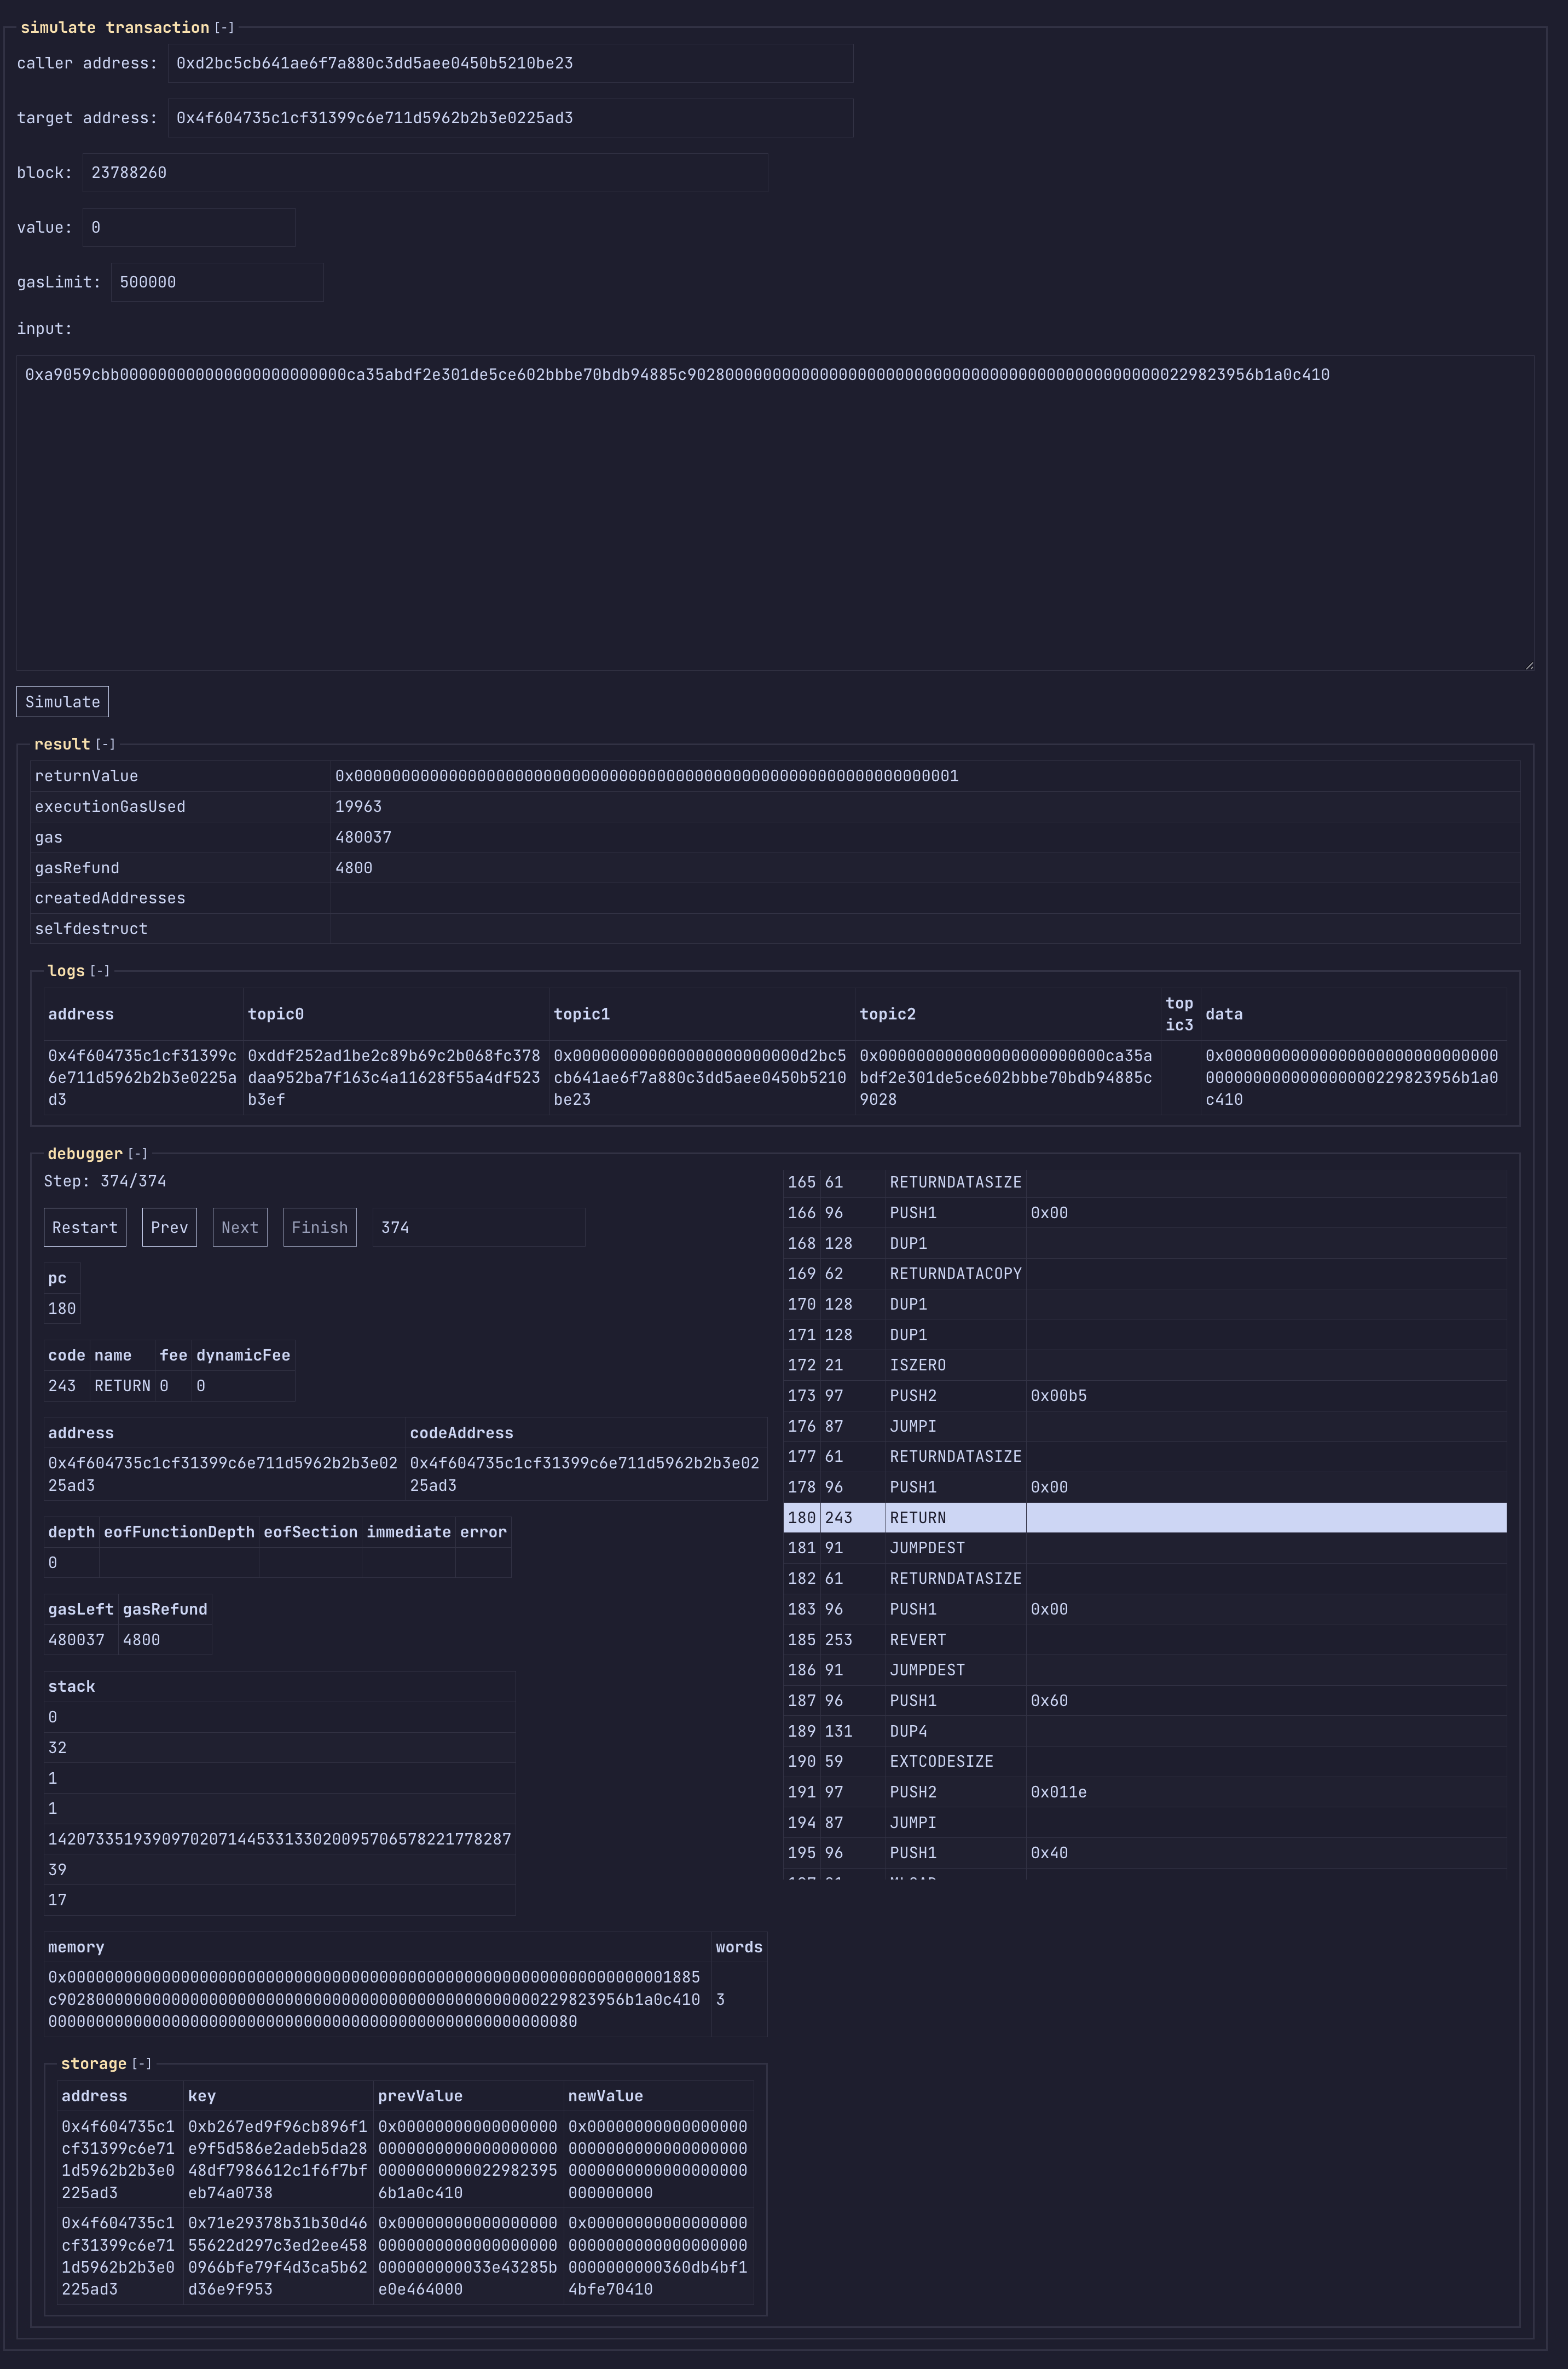This screenshot has height=2369, width=1568.
Task: Click the log topic2 value cell
Action: (1008, 1077)
